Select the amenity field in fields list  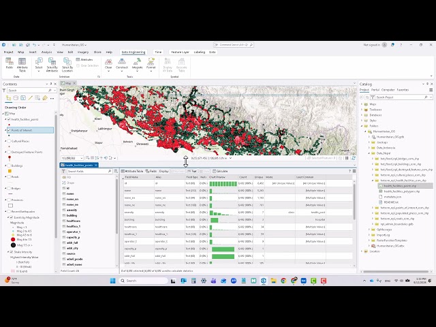point(72,210)
